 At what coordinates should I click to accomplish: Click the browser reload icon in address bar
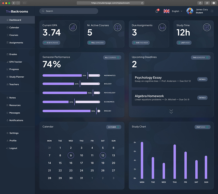point(142,3)
